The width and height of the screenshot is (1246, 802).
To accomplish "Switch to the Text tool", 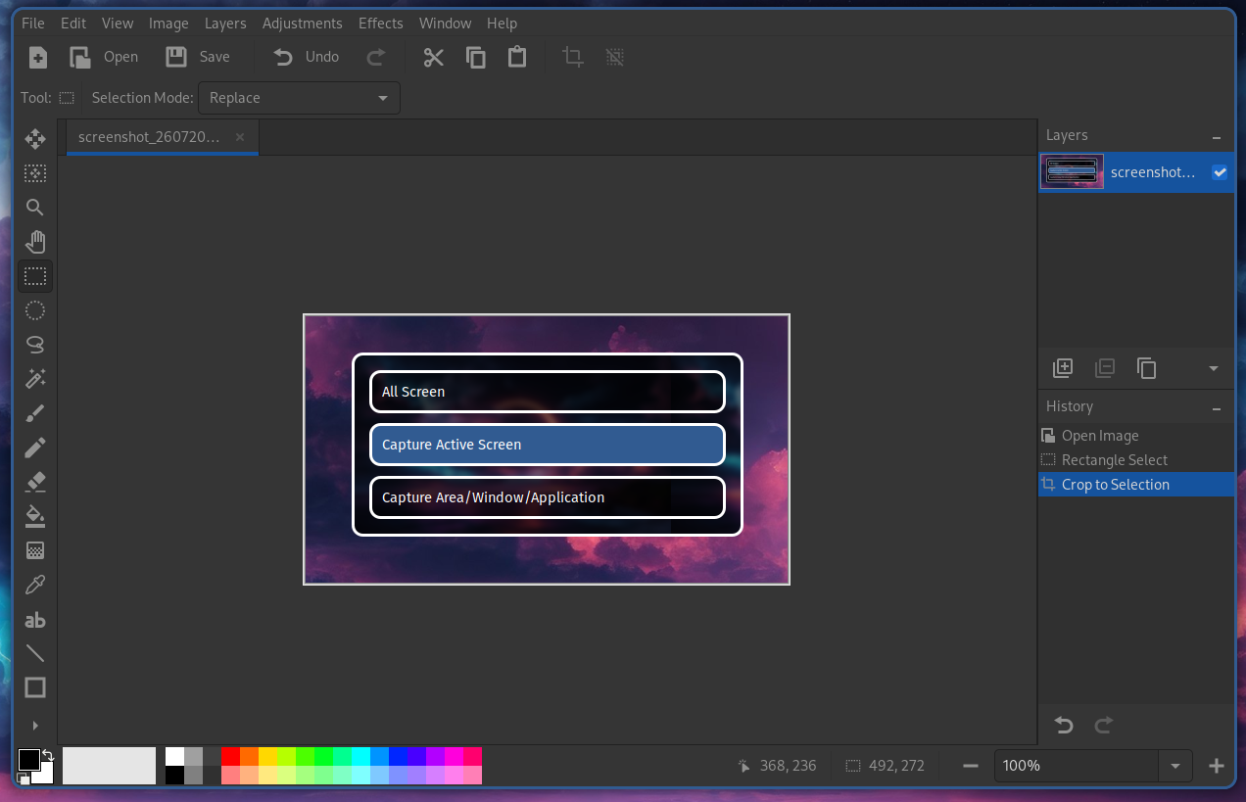I will [x=35, y=619].
